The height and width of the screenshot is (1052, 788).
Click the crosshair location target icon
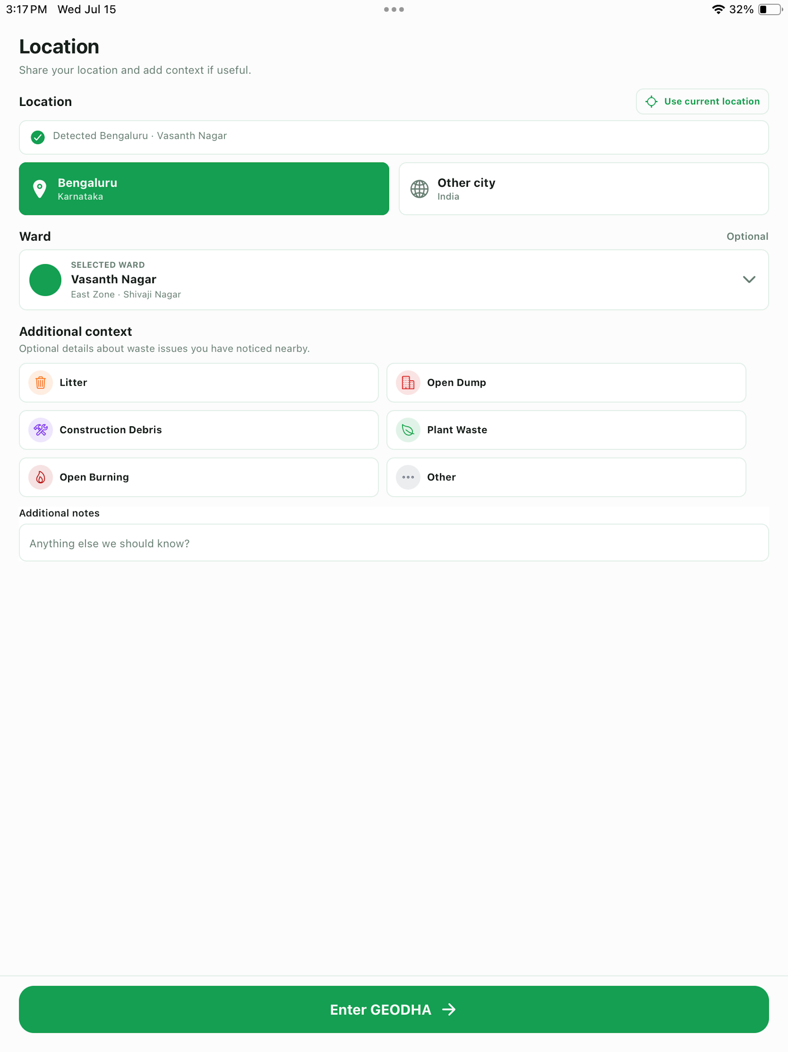point(651,101)
